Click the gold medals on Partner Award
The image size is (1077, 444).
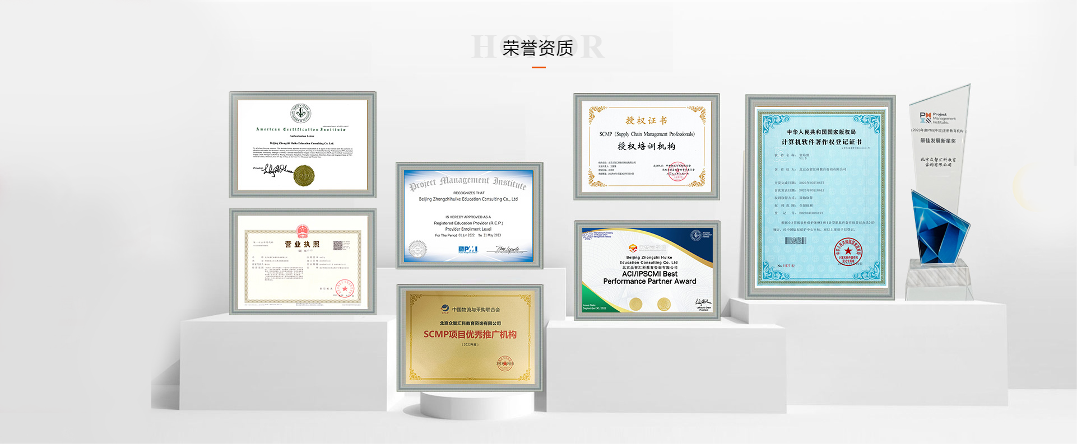click(649, 304)
